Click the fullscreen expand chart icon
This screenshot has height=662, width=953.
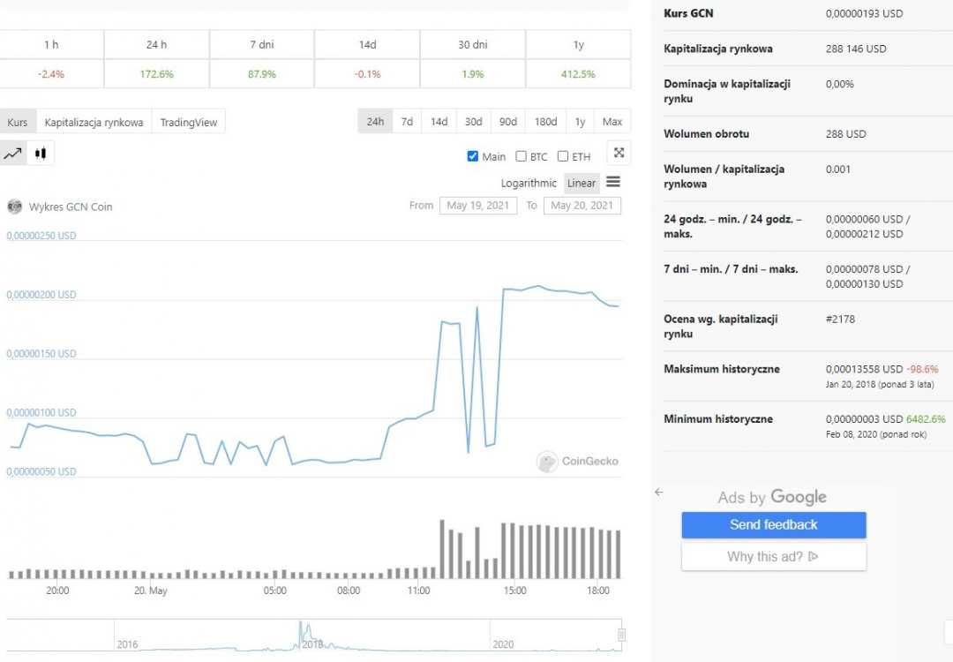[x=619, y=153]
